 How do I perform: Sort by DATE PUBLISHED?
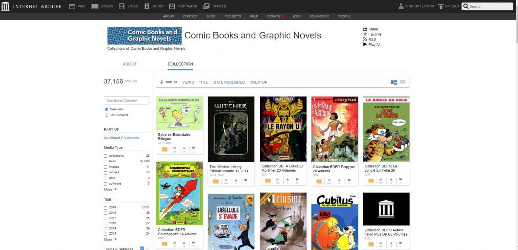(x=229, y=82)
